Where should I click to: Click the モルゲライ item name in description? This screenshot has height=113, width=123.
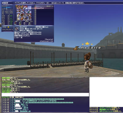click(x=23, y=27)
